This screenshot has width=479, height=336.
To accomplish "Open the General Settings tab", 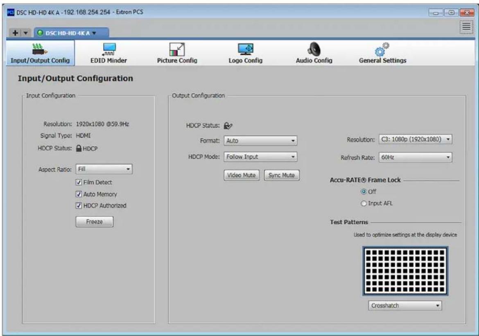I will 382,53.
